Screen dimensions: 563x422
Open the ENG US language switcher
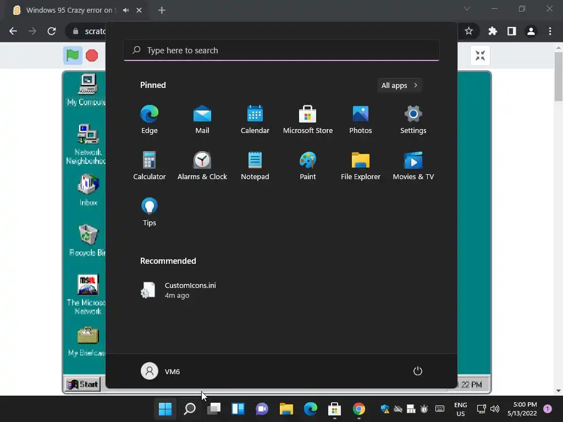coord(461,409)
